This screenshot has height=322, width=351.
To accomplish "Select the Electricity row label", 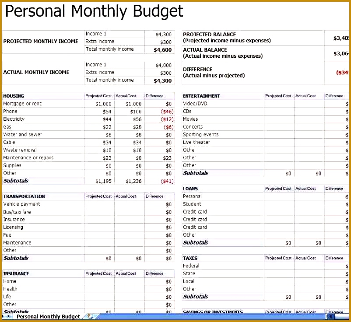I will tap(14, 119).
